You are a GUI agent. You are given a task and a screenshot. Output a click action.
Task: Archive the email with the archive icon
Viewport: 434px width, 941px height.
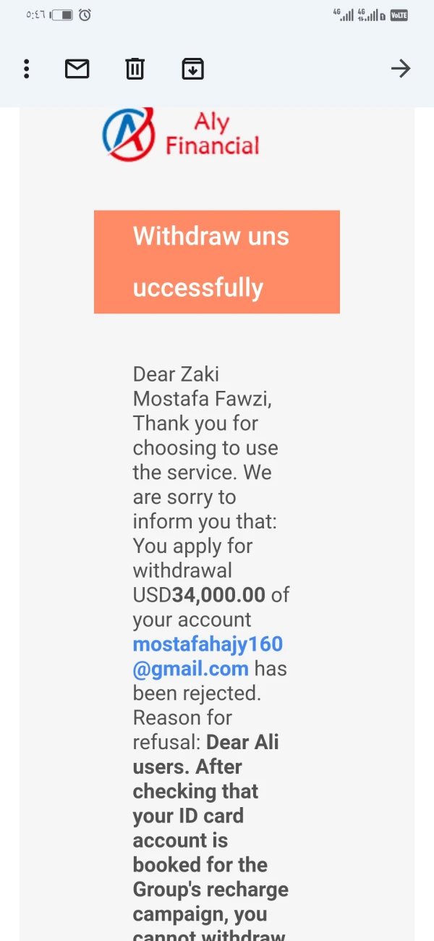(x=192, y=69)
